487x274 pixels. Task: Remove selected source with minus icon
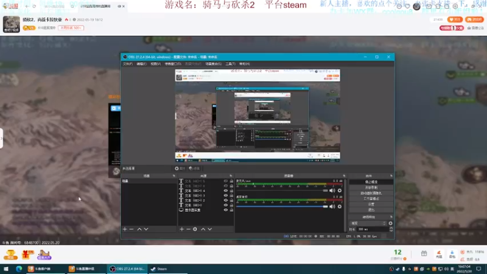click(188, 229)
